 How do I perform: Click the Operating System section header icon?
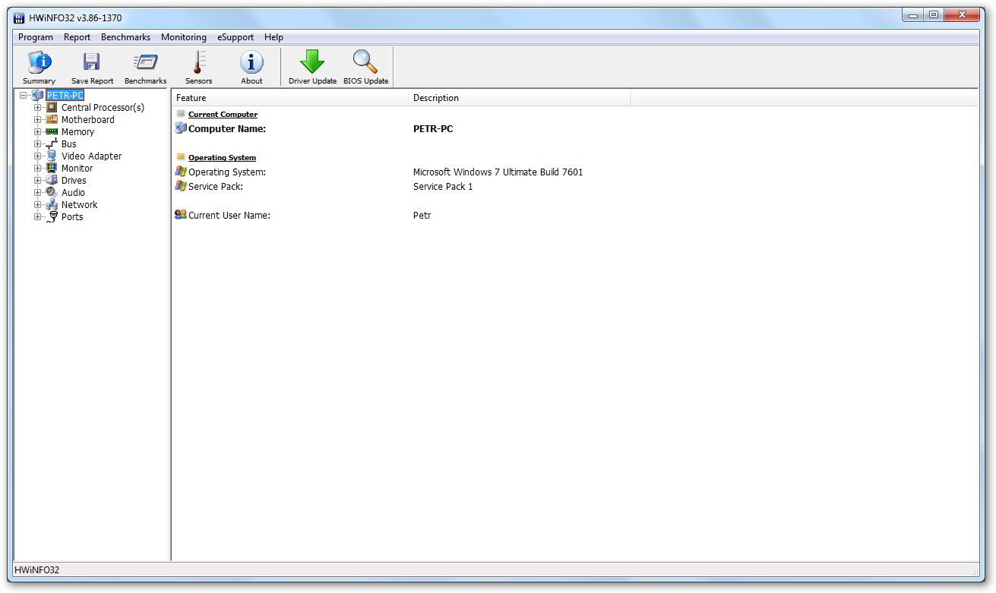point(181,157)
